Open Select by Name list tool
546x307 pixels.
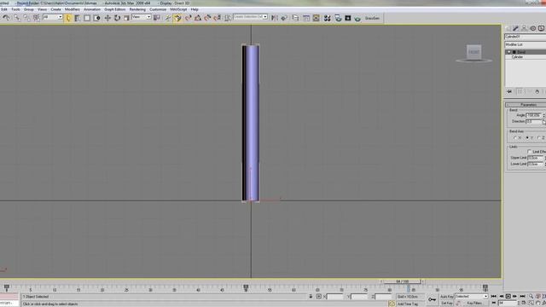click(78, 18)
